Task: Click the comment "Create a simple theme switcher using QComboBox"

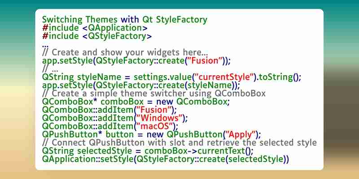Action: click(154, 94)
